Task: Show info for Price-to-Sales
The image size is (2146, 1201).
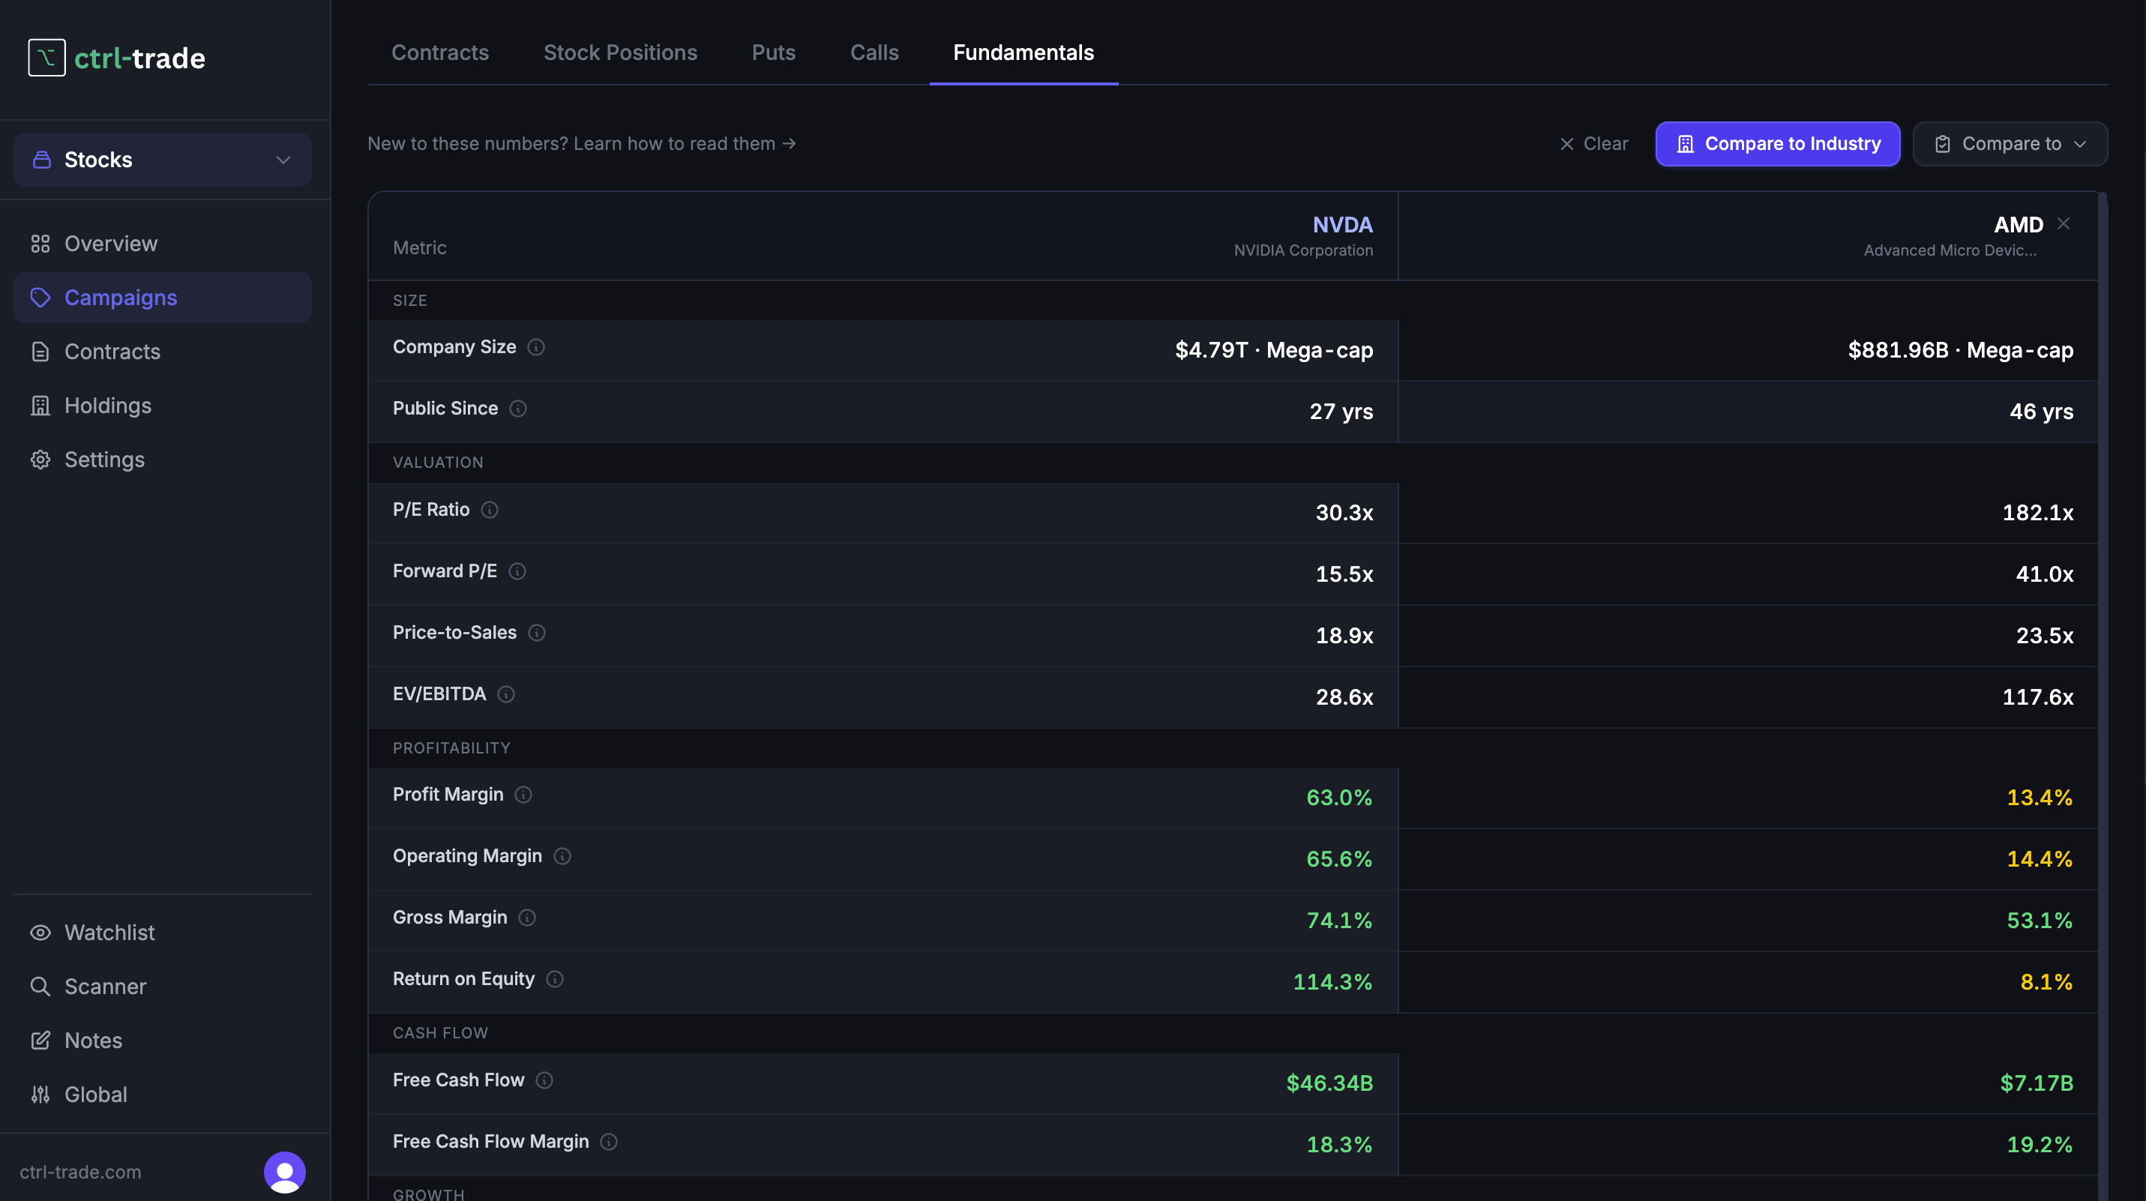Action: pos(538,633)
